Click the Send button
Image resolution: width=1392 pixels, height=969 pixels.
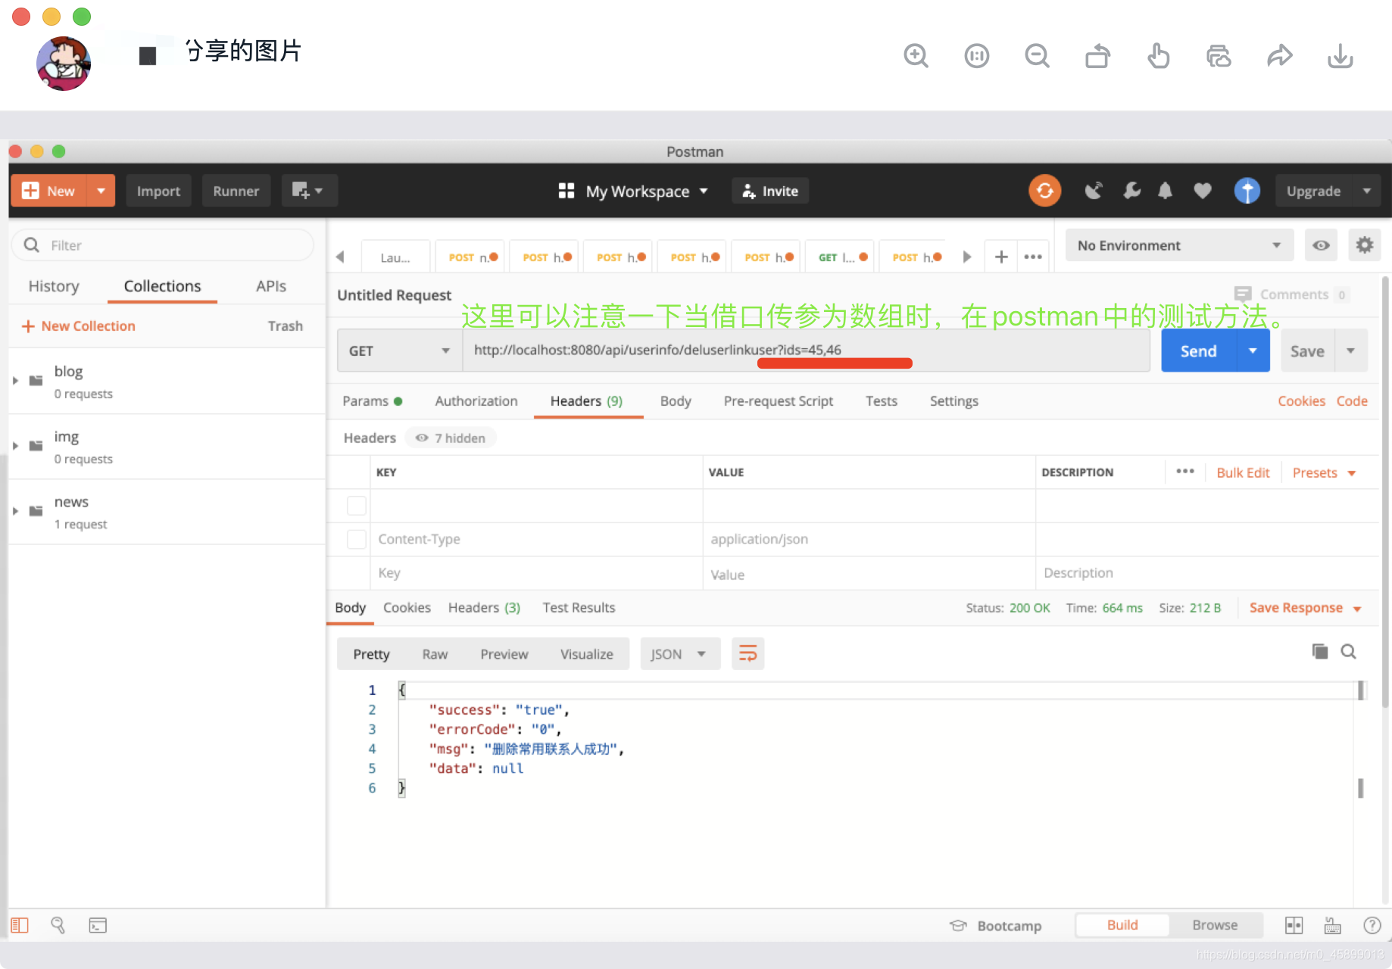coord(1198,351)
